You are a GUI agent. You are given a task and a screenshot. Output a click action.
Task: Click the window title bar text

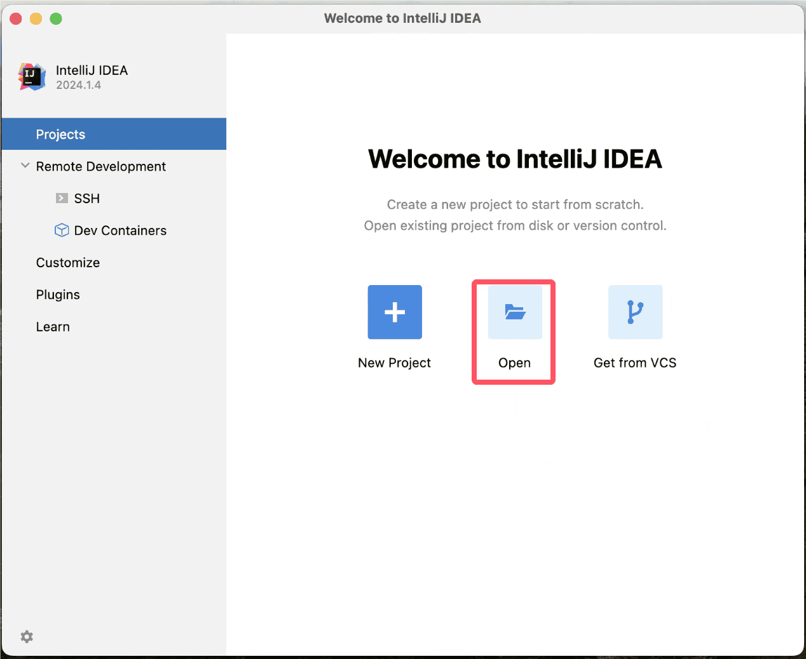pyautogui.click(x=402, y=18)
